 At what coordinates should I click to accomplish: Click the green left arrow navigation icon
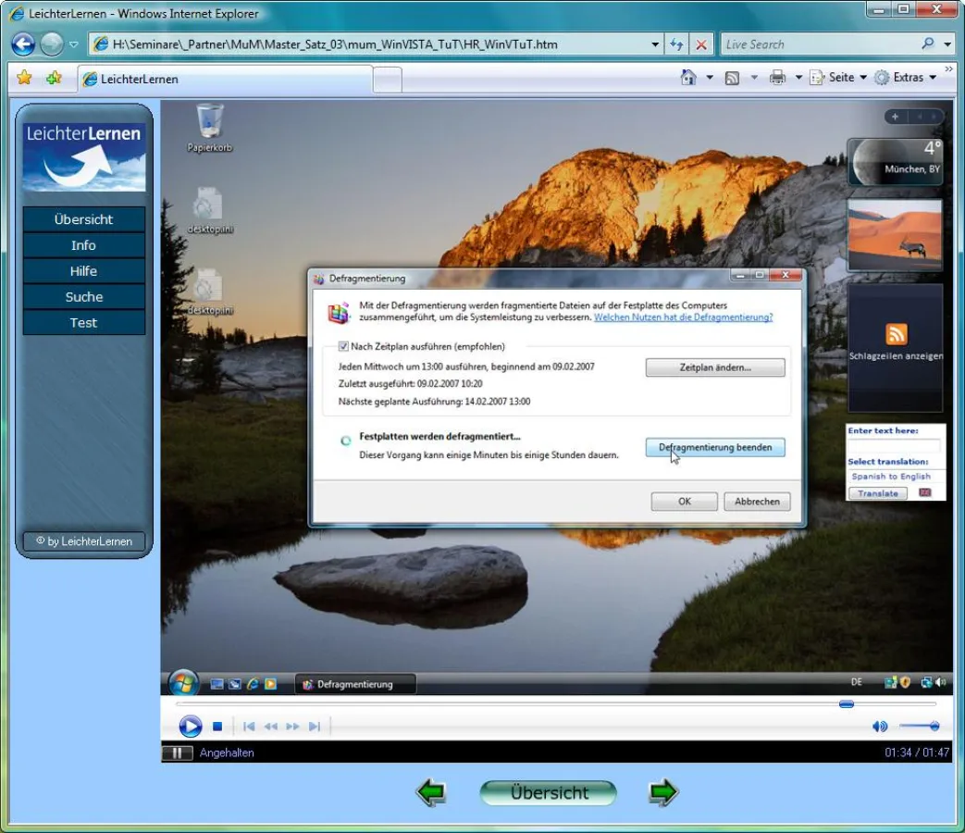click(x=431, y=792)
